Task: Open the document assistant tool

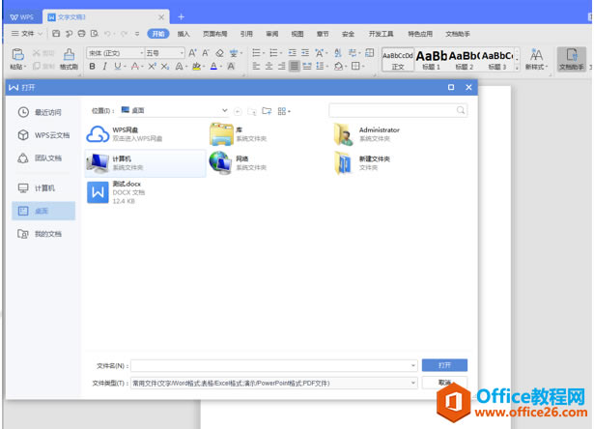Action: tap(572, 59)
